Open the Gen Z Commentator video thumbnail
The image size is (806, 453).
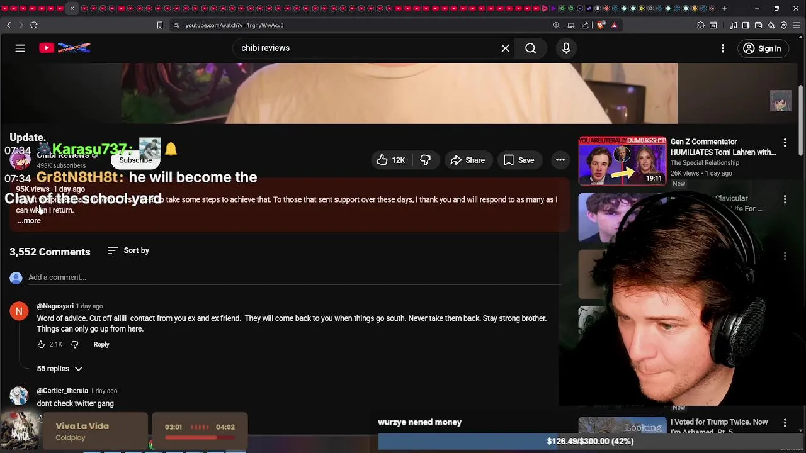click(622, 161)
